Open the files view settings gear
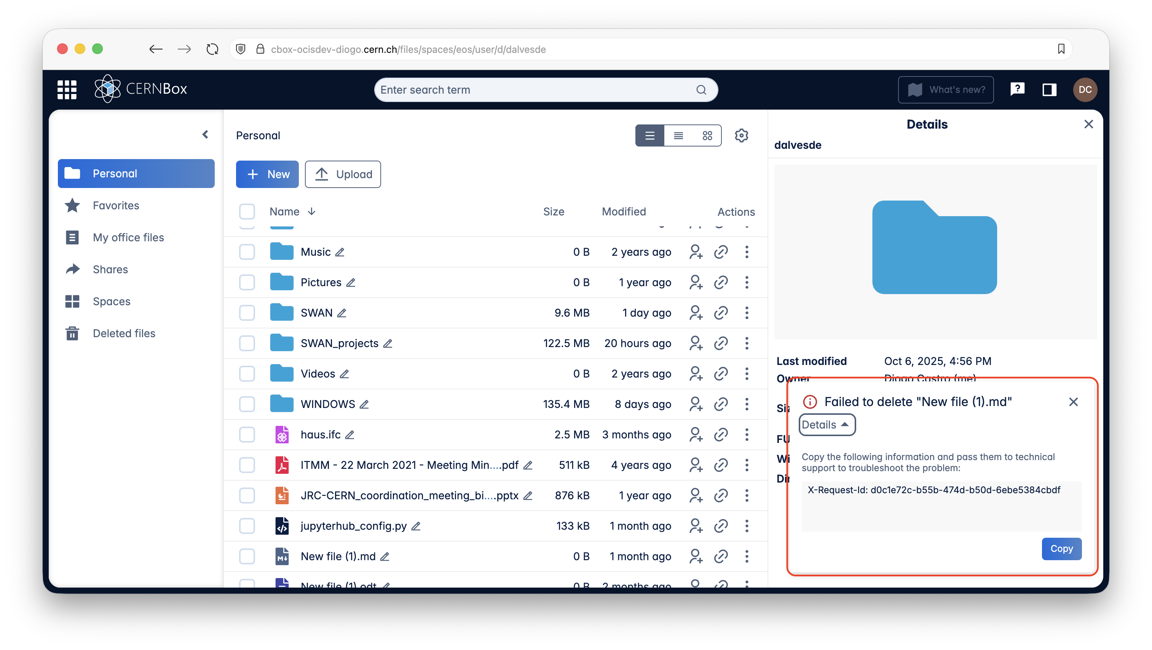The image size is (1152, 650). pyautogui.click(x=742, y=135)
